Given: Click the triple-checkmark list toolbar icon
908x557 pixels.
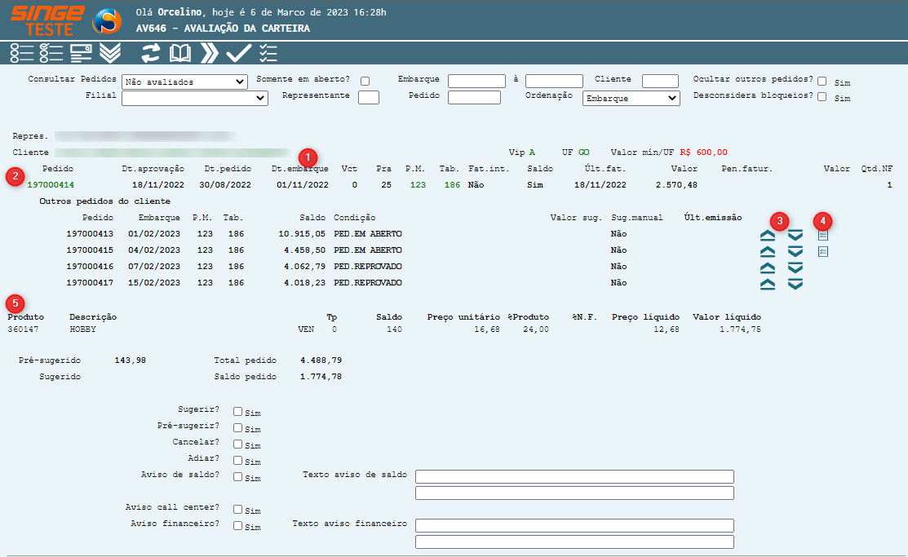Looking at the screenshot, I should pos(268,54).
